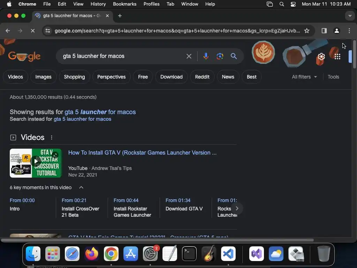
Task: Jump to From 00:21 Install CrossOver moment
Action: click(x=81, y=208)
